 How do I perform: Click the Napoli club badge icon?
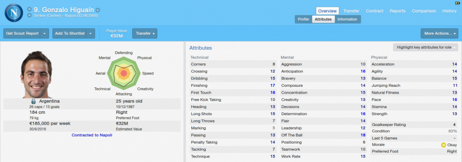click(14, 12)
